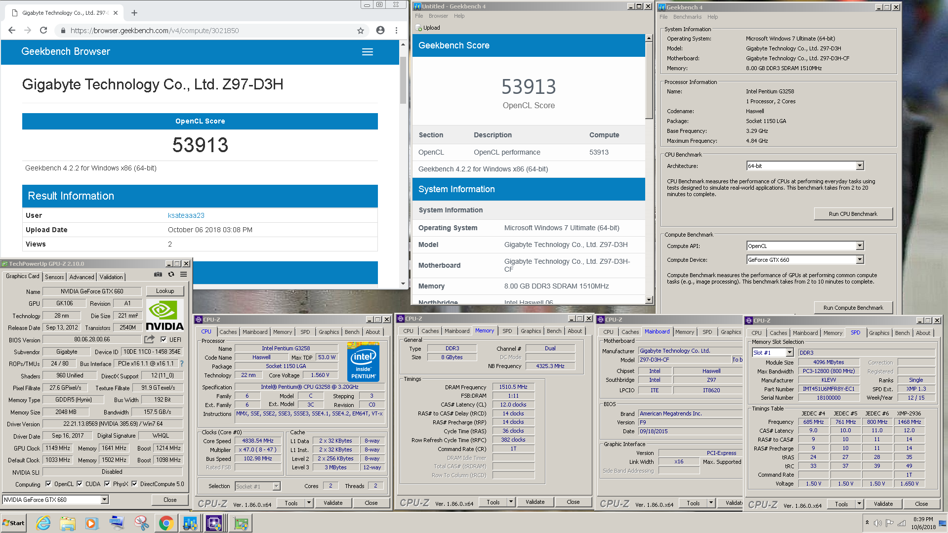Open the Architecture 64-bit dropdown
Screen dimensions: 948x533
[860, 166]
